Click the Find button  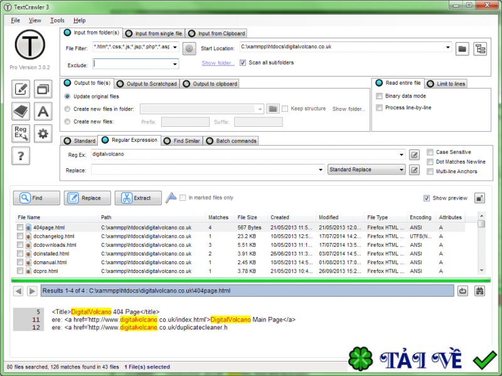(x=36, y=198)
